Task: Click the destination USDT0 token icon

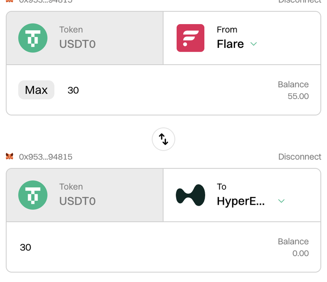Action: pos(33,195)
